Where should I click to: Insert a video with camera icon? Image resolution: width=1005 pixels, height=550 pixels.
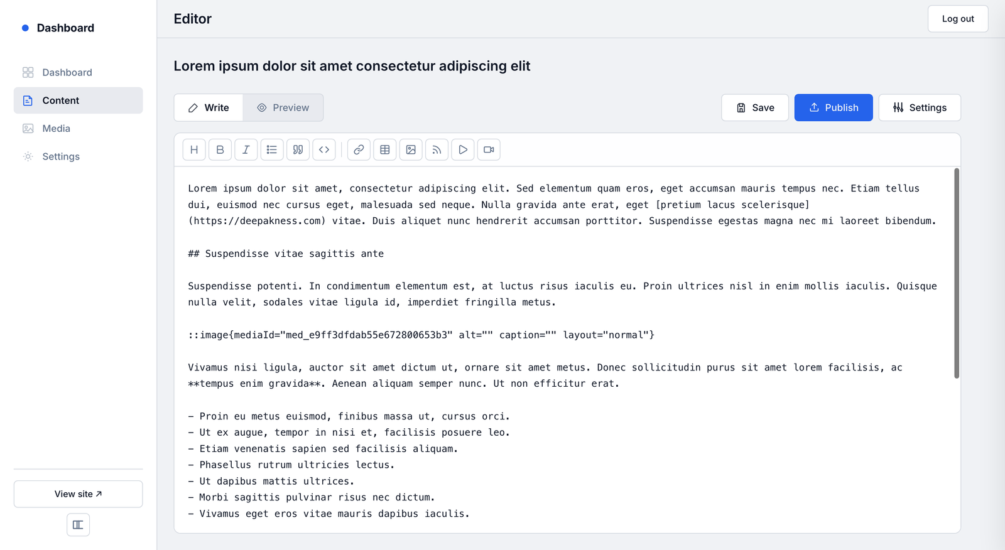[489, 149]
